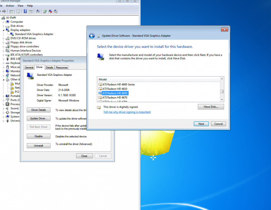The height and width of the screenshot is (210, 271).
Task: Collapse the Display adapters tree node
Action: (x=3, y=30)
